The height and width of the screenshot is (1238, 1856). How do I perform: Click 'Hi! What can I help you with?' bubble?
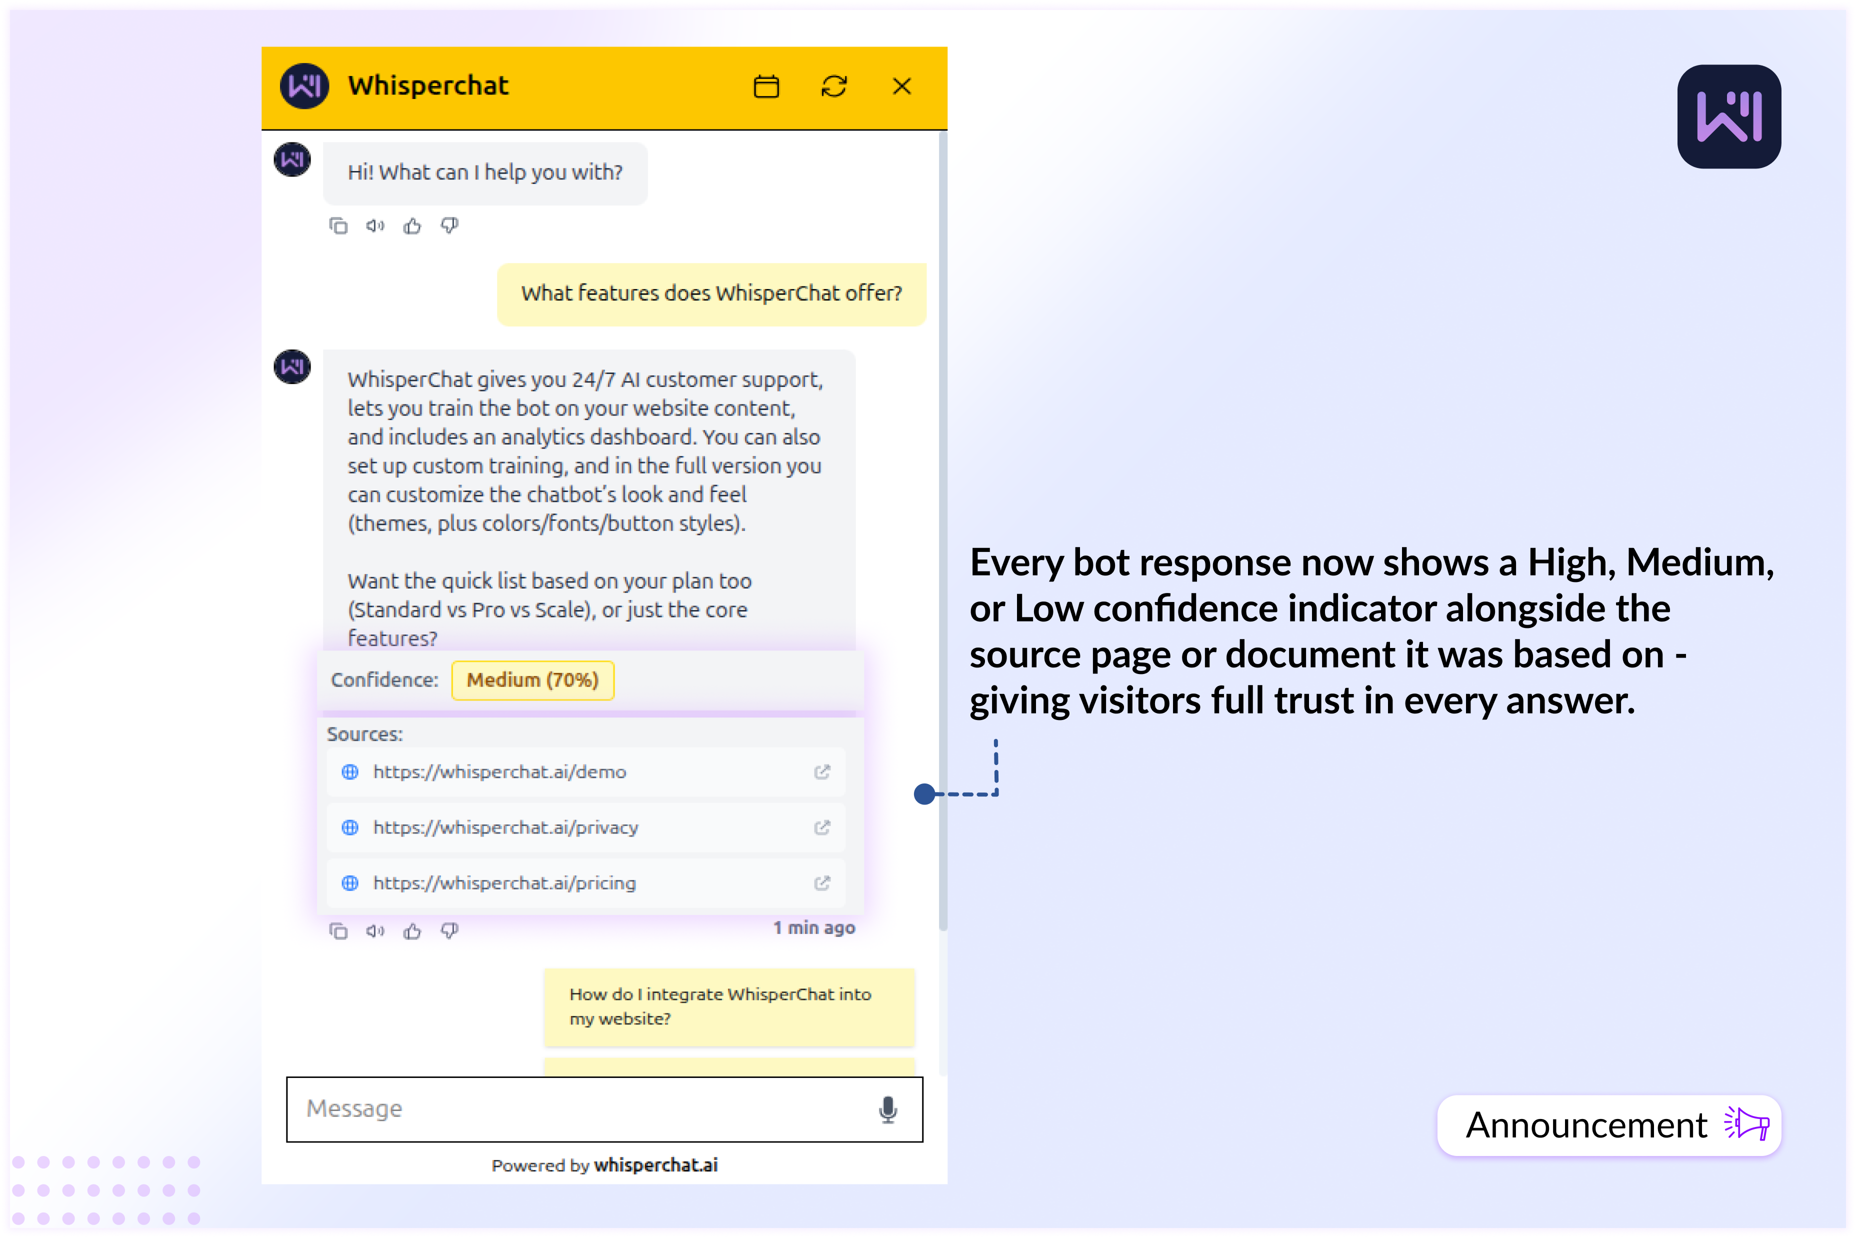point(484,173)
